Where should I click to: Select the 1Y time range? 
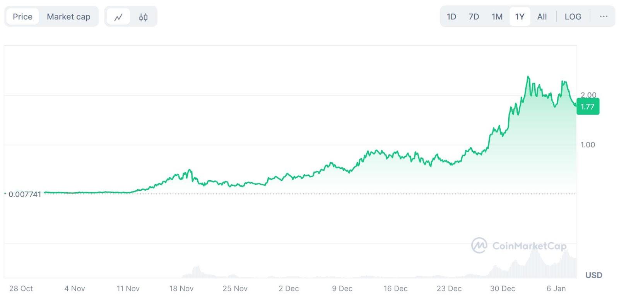[x=520, y=17]
